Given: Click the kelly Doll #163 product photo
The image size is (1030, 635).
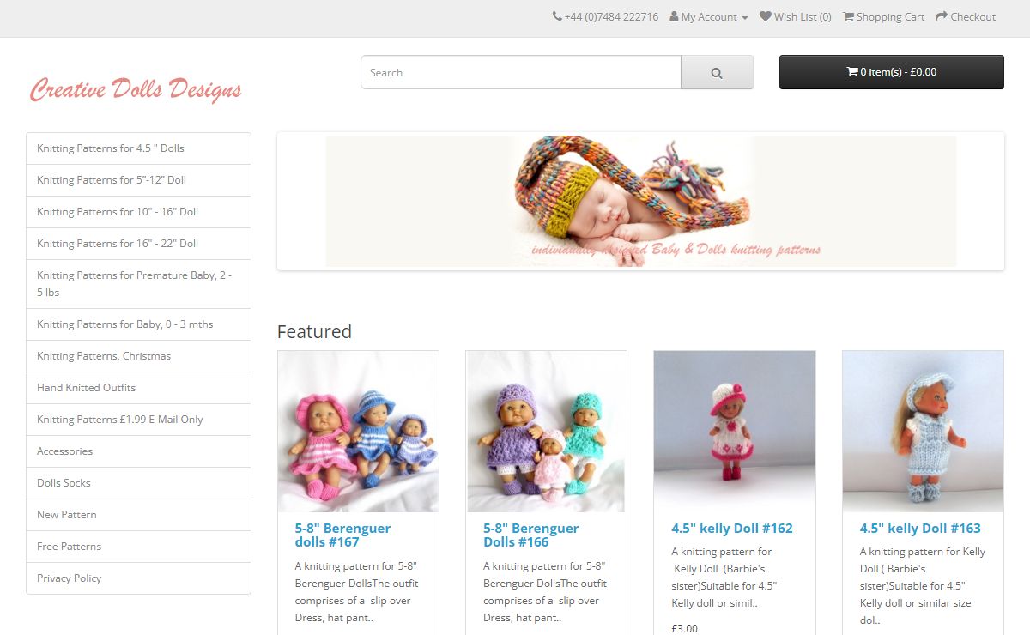Looking at the screenshot, I should coord(923,432).
